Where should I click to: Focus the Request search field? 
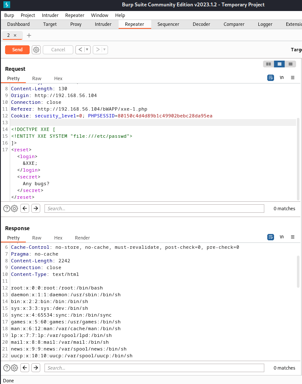(154, 209)
